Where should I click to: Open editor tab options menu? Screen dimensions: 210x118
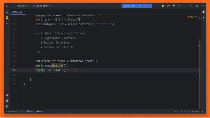[198, 12]
